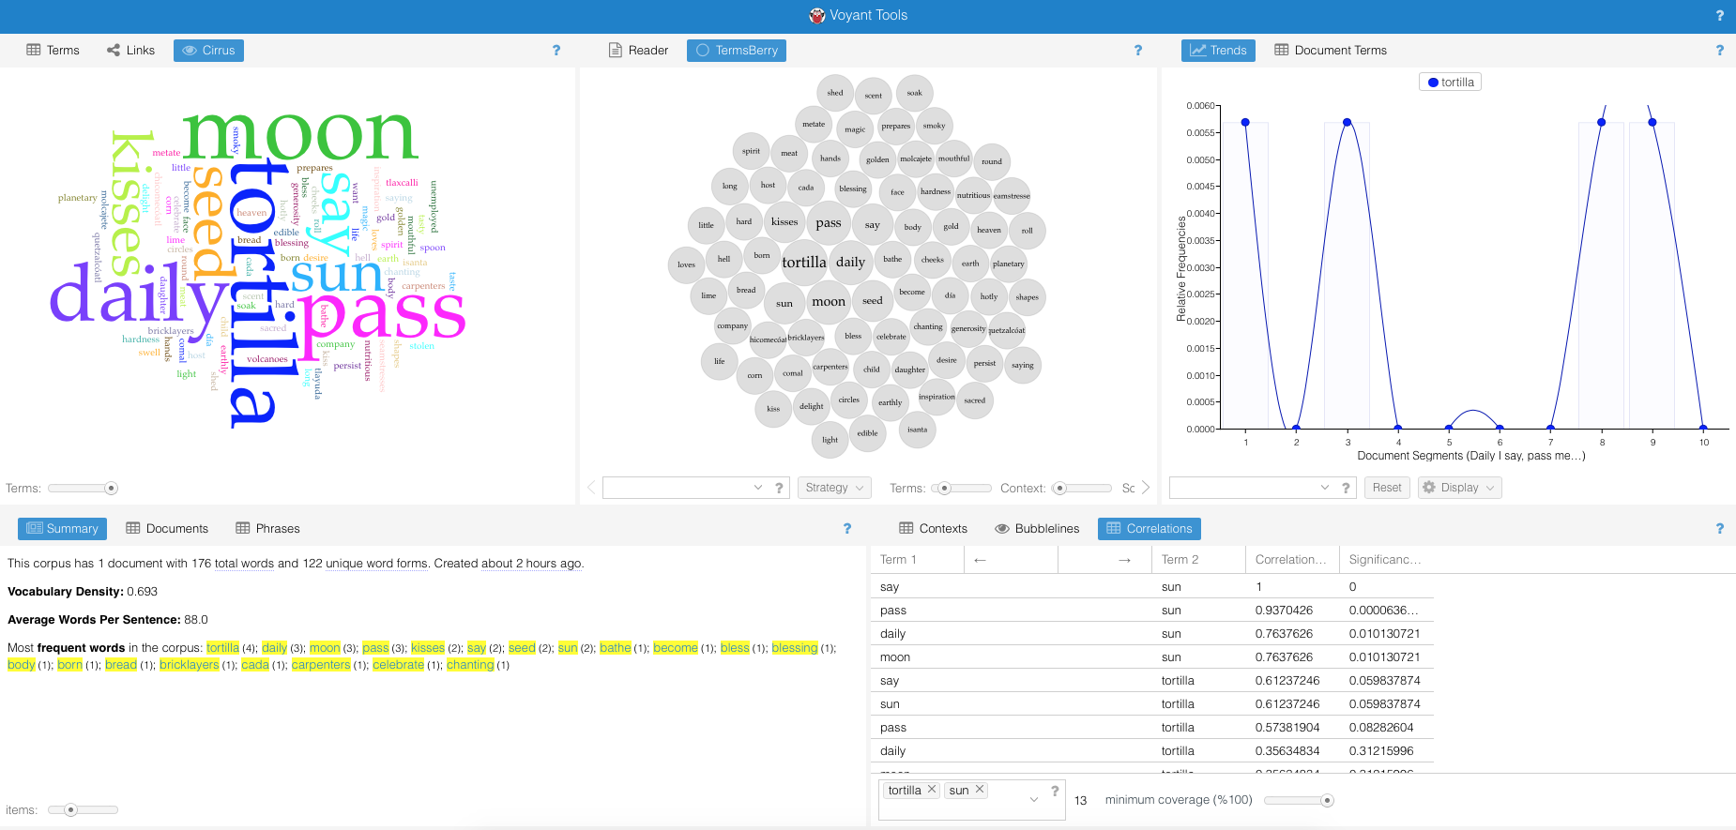
Task: Open the Documents tab
Action: pos(167,529)
